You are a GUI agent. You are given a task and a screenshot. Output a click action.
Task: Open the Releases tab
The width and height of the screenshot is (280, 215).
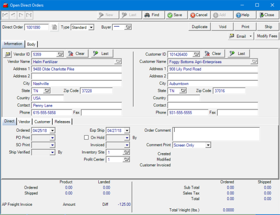coord(62,122)
